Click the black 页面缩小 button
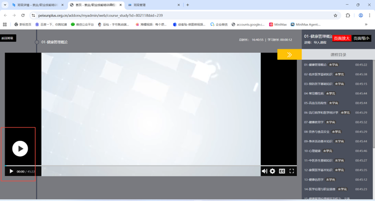Viewport: 375px width, 201px height. [361, 38]
